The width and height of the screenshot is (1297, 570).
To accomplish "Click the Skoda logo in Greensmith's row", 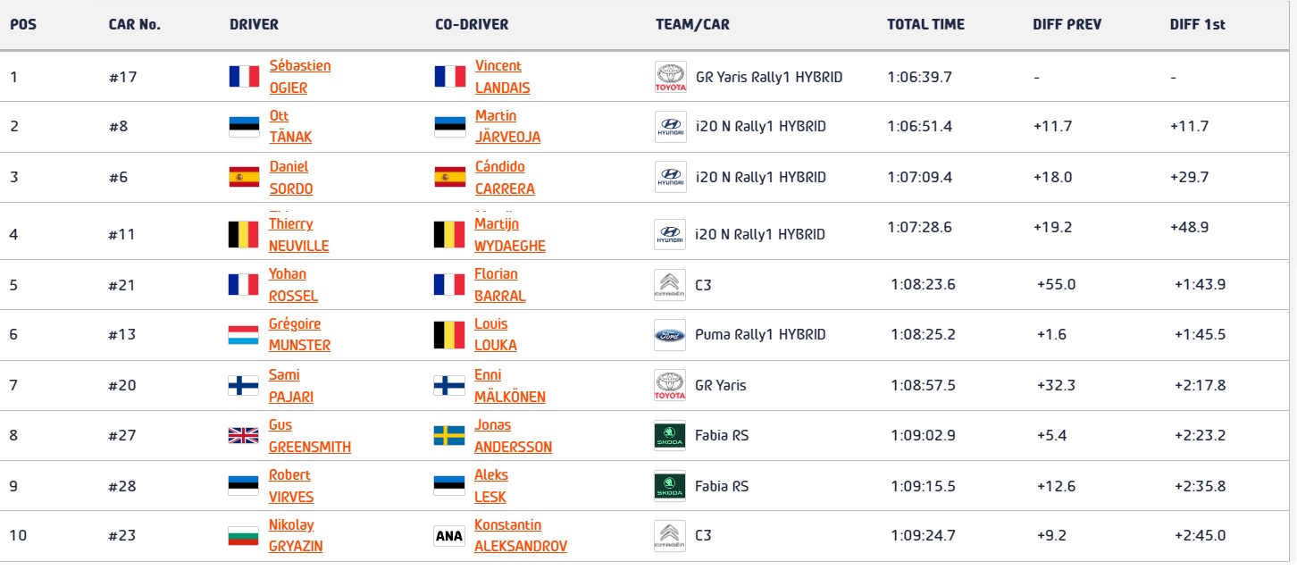I will pyautogui.click(x=670, y=436).
